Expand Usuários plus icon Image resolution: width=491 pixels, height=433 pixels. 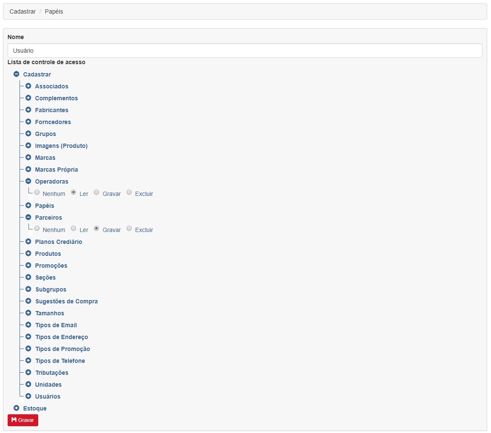click(x=28, y=396)
